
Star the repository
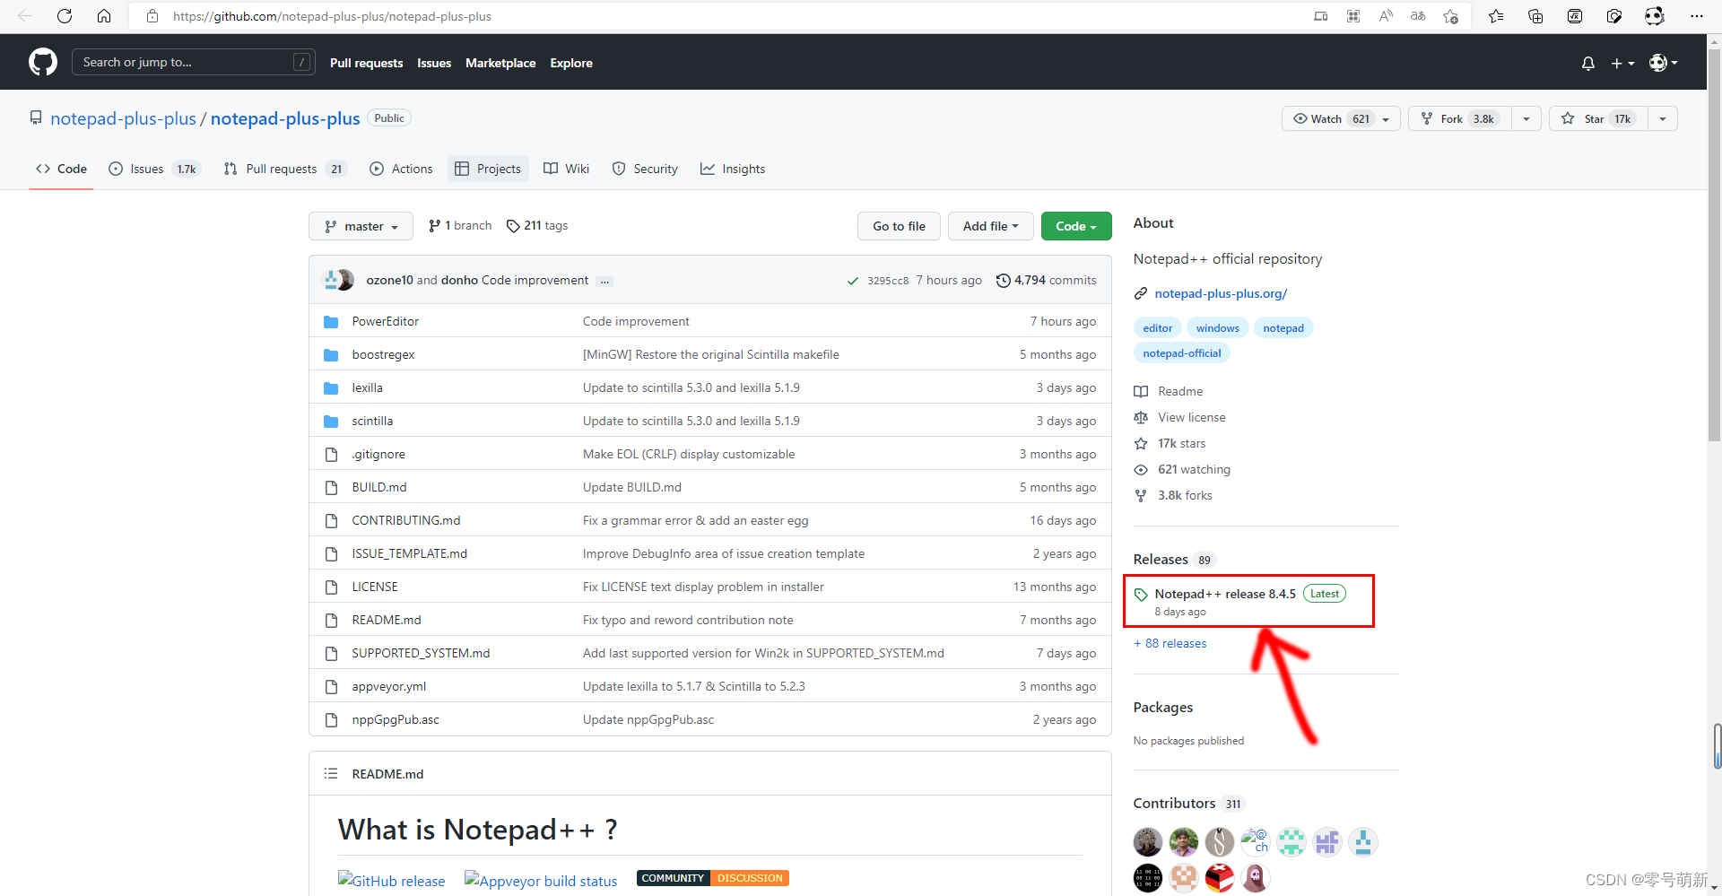coord(1598,118)
